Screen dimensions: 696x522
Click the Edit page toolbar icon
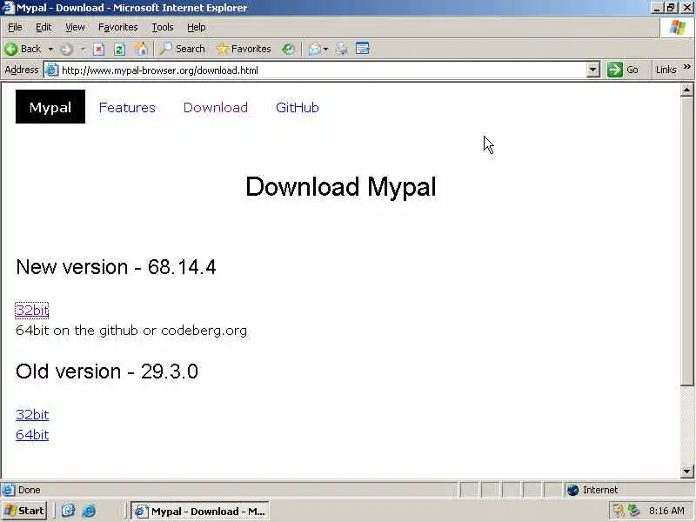pos(363,49)
